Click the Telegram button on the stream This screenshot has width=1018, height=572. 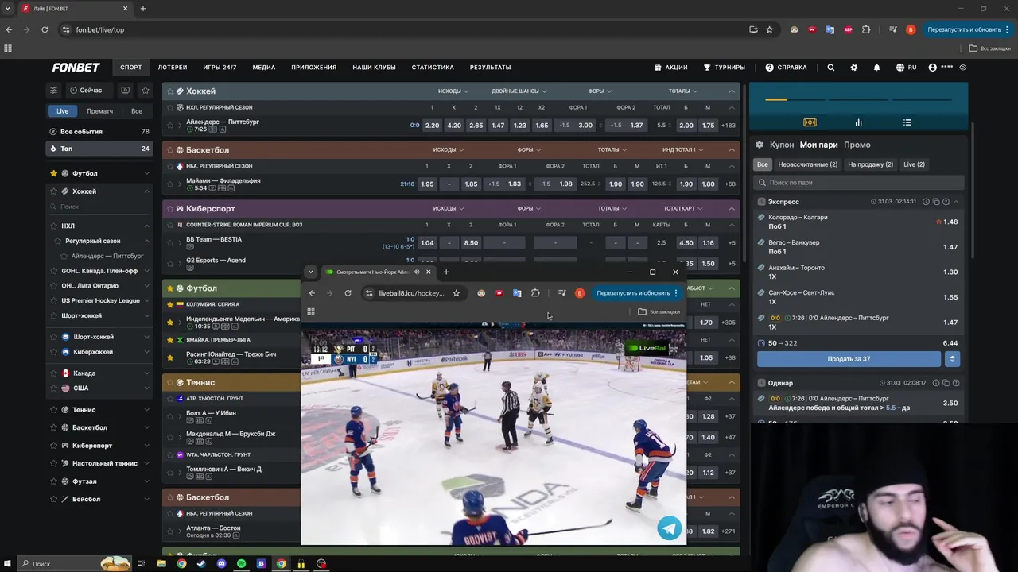tap(669, 528)
